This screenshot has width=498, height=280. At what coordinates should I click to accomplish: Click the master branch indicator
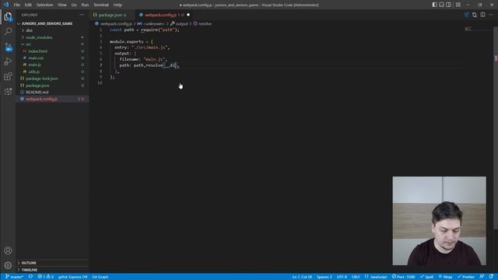pyautogui.click(x=14, y=277)
